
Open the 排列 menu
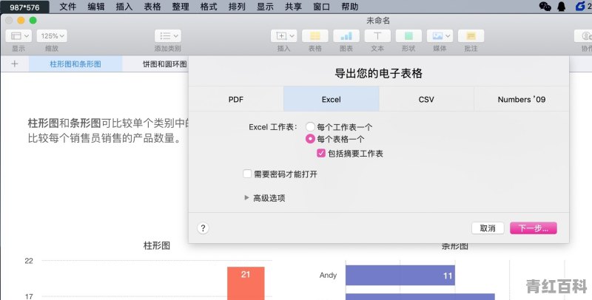(x=237, y=7)
